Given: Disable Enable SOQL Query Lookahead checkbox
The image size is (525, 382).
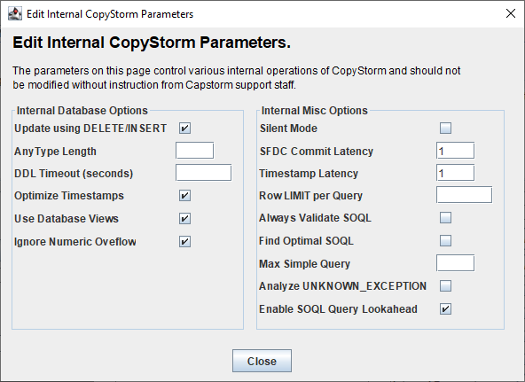Looking at the screenshot, I should click(x=445, y=308).
